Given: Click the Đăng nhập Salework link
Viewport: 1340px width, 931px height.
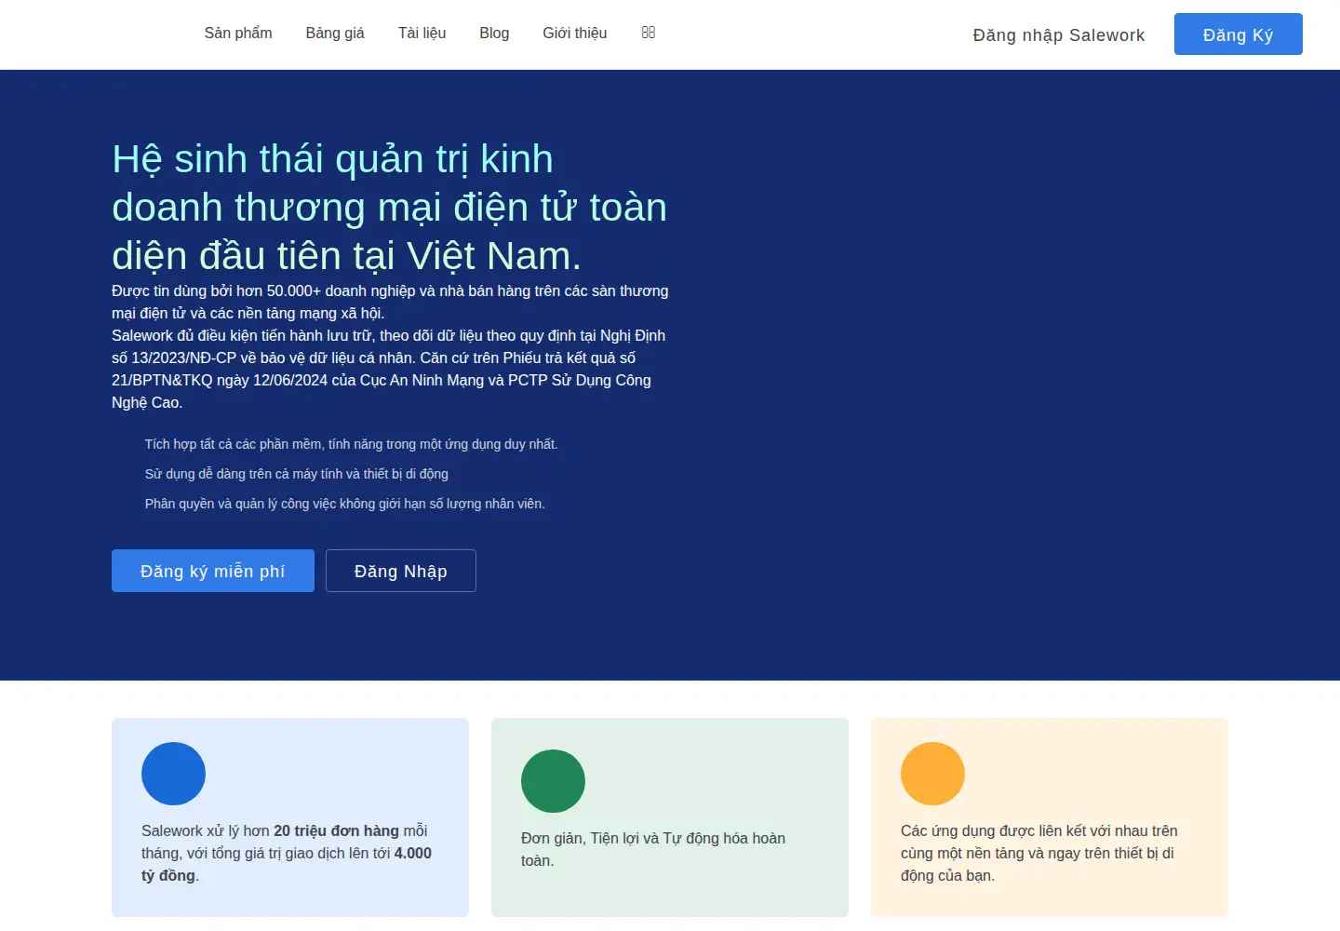Looking at the screenshot, I should tap(1059, 35).
